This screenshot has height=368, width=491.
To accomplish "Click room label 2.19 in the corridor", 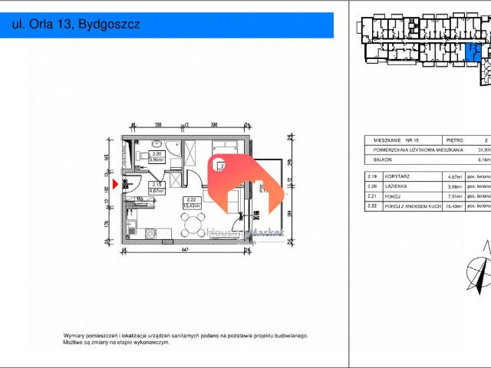I will tap(157, 188).
